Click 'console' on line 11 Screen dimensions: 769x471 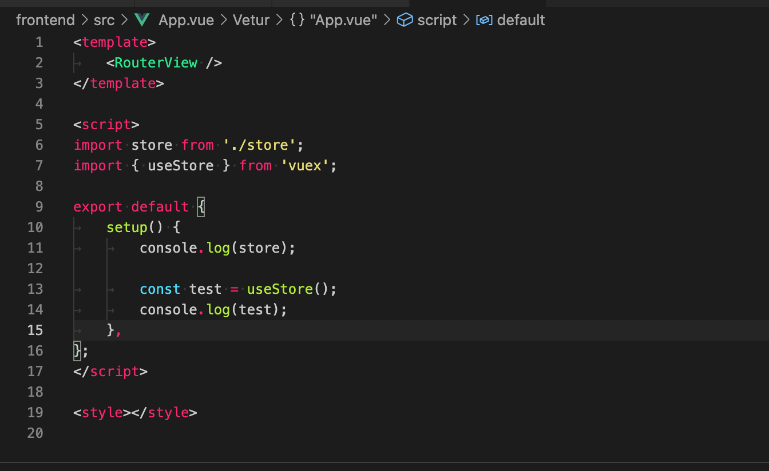[169, 248]
